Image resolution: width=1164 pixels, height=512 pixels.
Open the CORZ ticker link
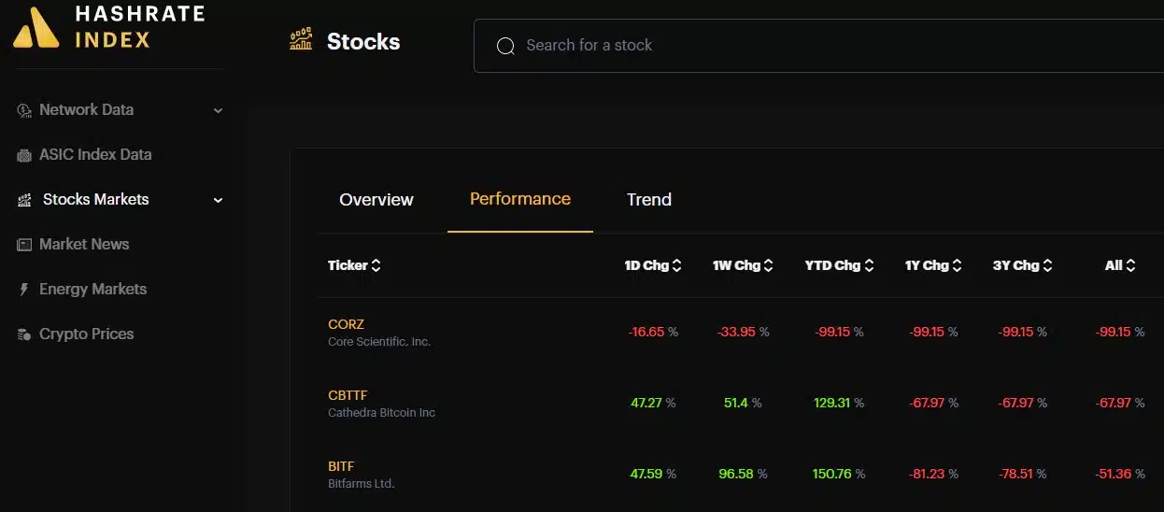(x=346, y=324)
